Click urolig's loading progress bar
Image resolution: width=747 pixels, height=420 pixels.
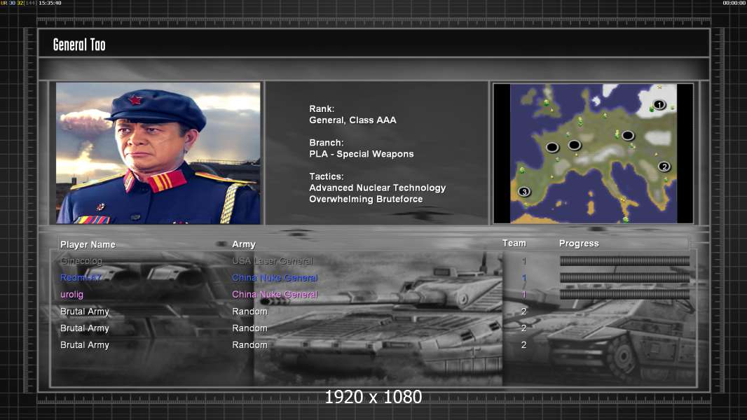click(624, 295)
